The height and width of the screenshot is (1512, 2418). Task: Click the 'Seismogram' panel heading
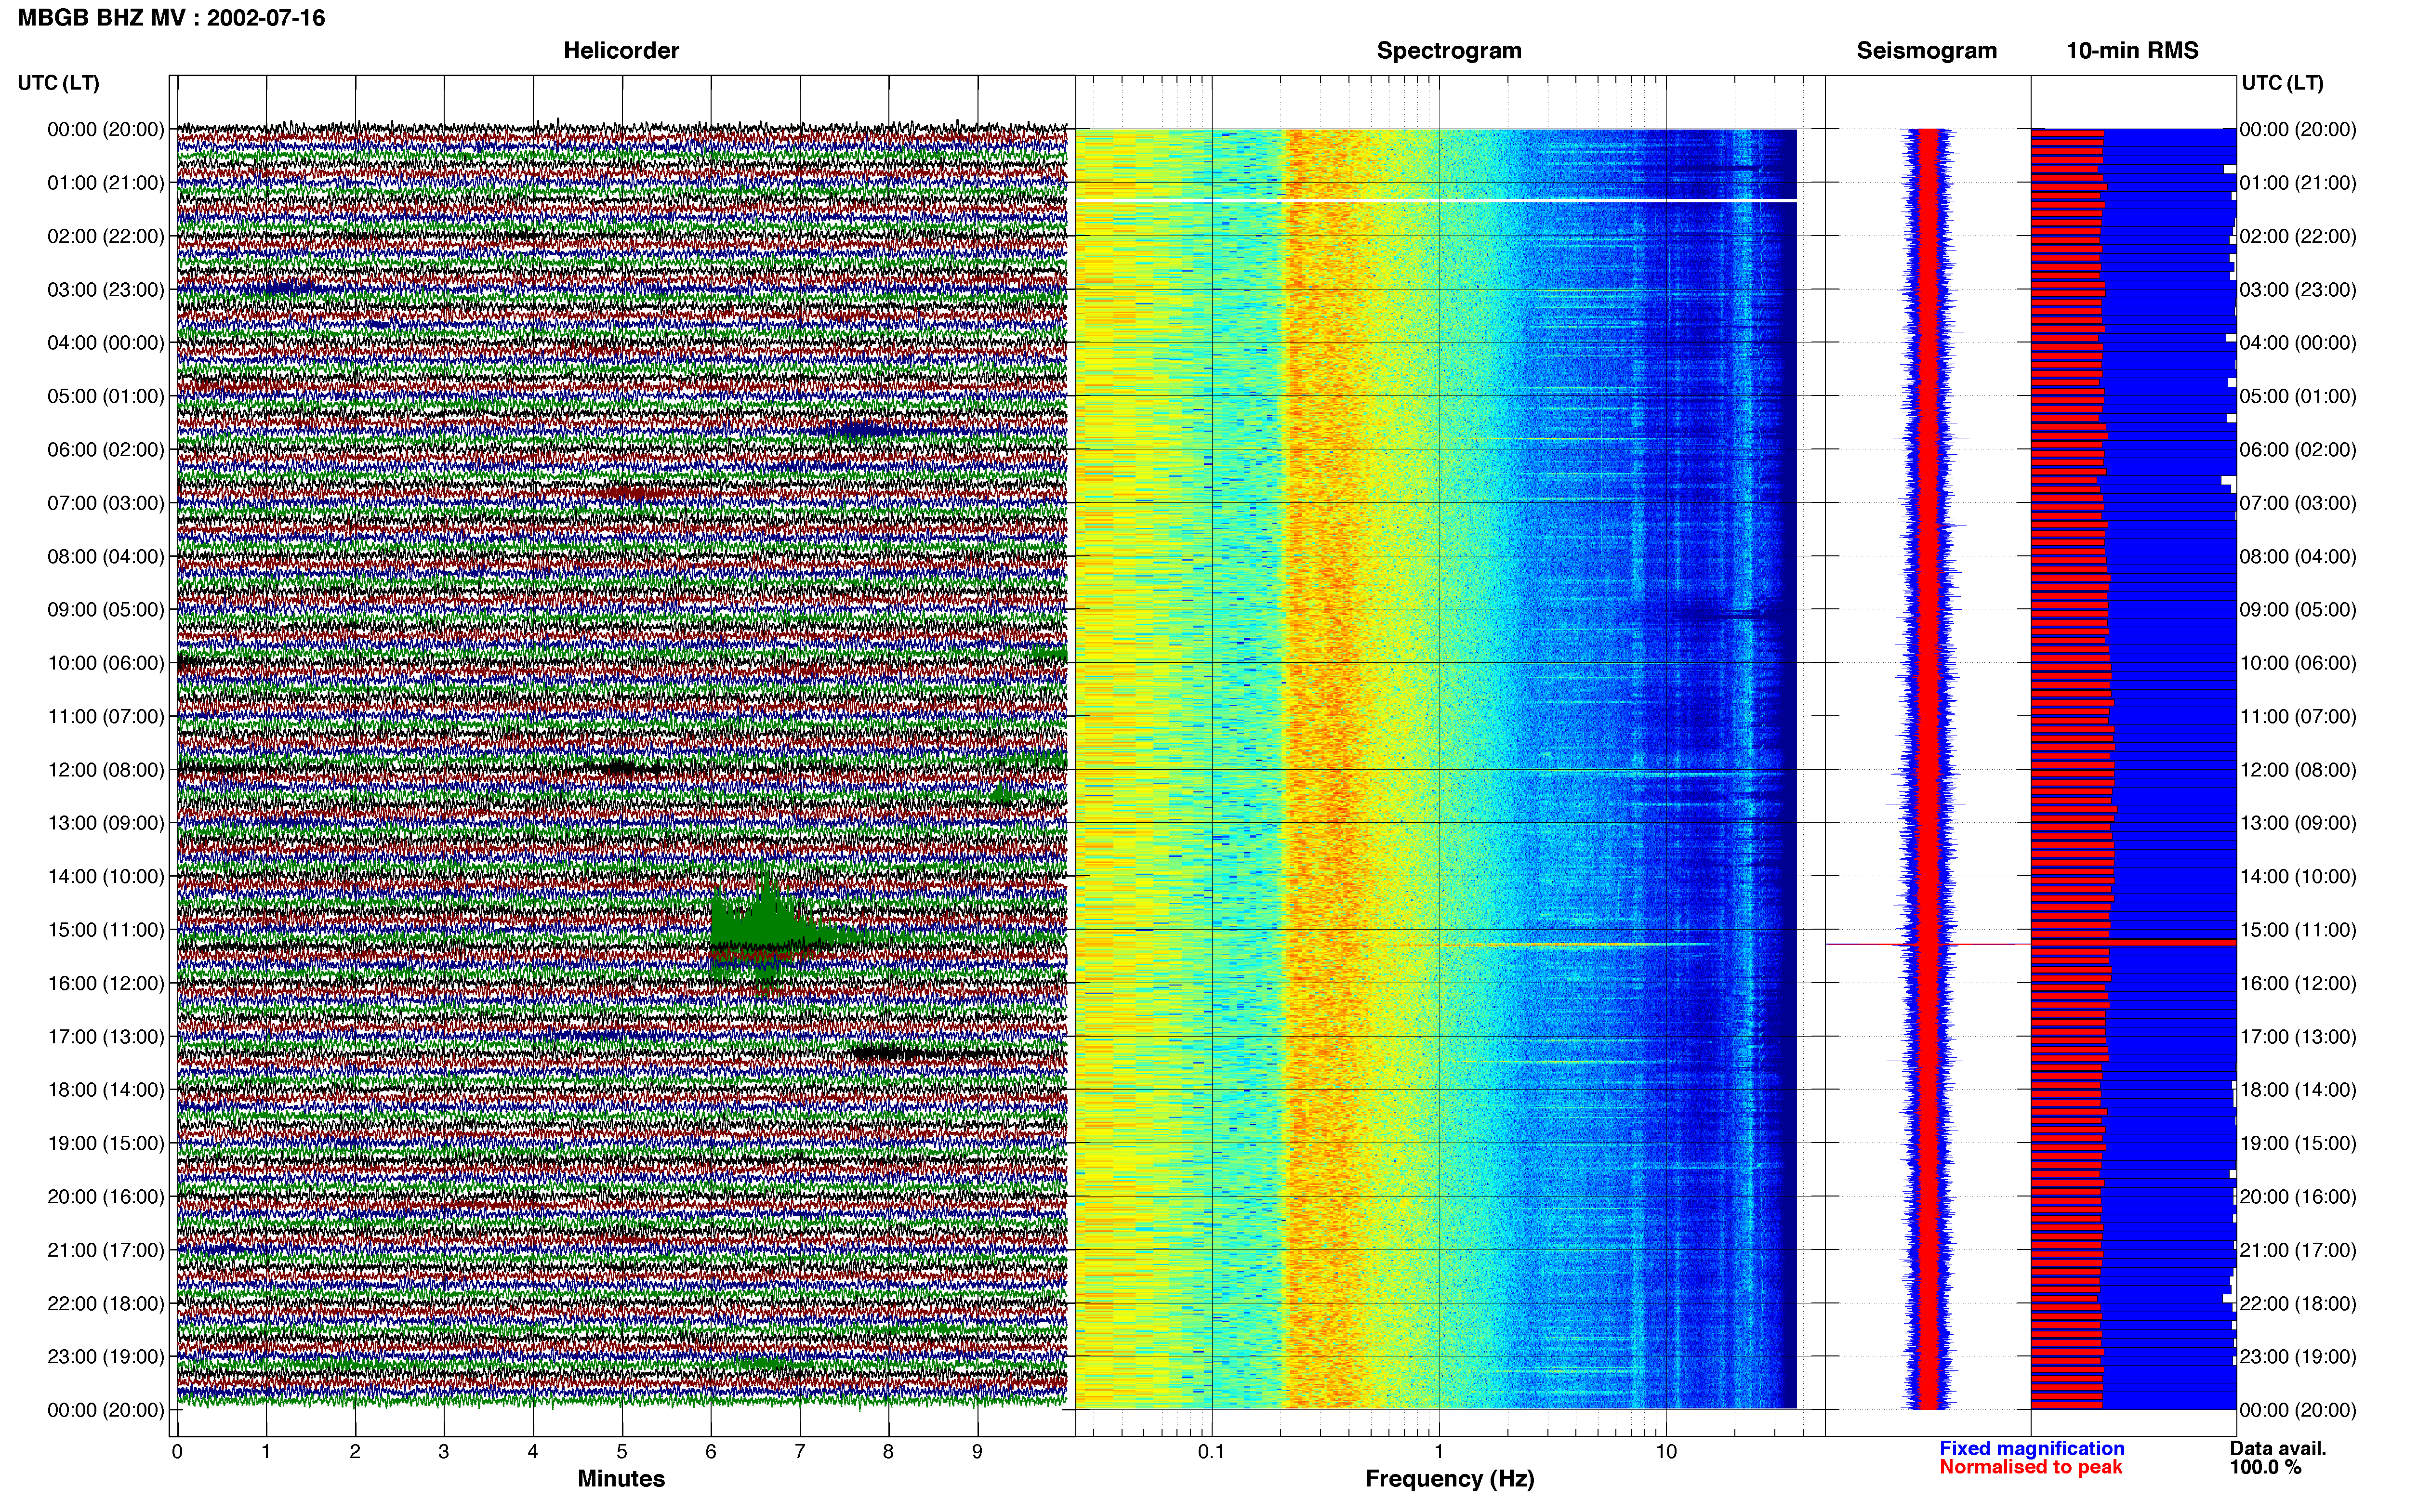[x=1927, y=50]
